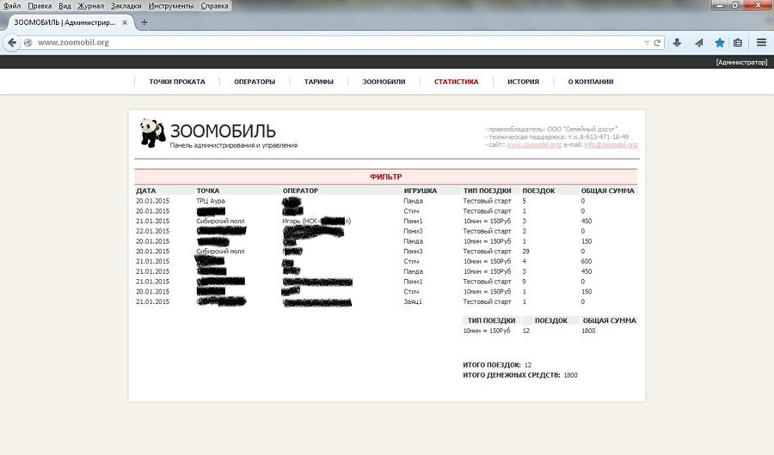
Task: Click the panda ЗООМОБИЛЬ logo
Action: coord(152,132)
